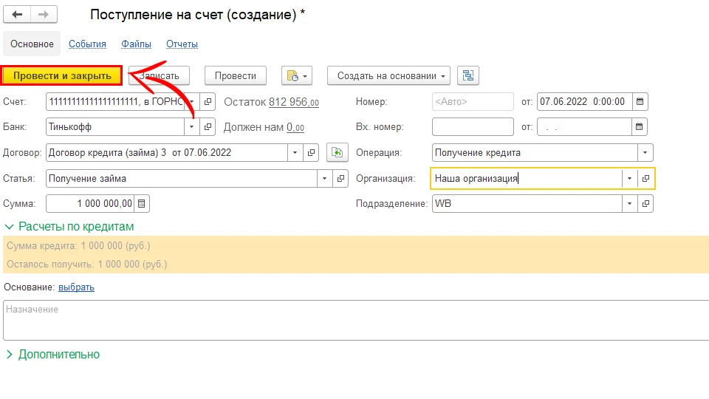Click green icon next to Договор field
The image size is (709, 399).
tap(337, 153)
